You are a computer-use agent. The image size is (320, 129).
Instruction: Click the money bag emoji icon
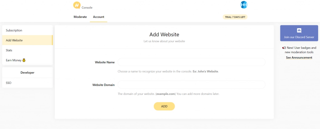[x=24, y=60]
